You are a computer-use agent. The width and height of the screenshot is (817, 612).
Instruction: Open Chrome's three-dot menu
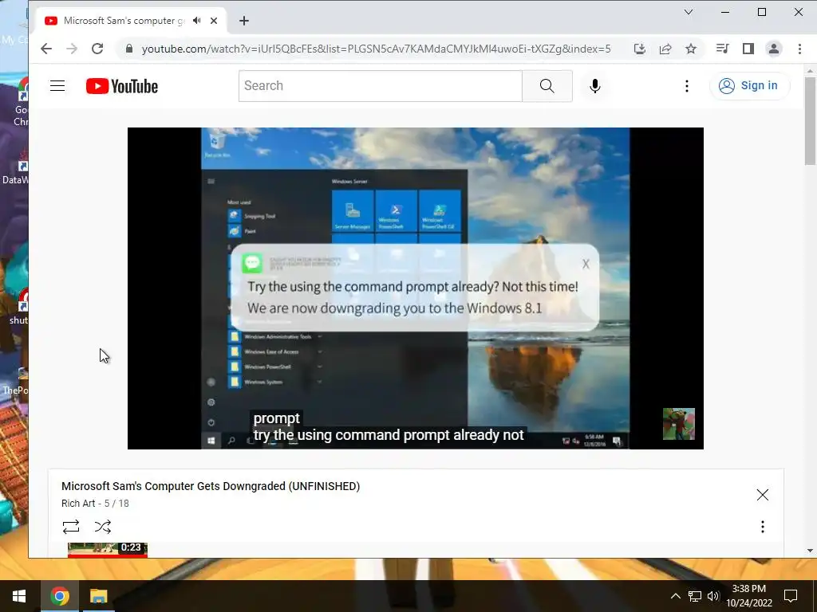(x=799, y=49)
